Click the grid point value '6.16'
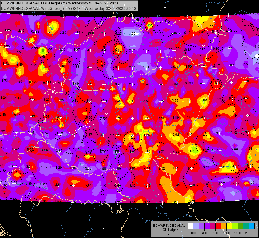Viewport: 259px width, 238px height. click(217, 82)
